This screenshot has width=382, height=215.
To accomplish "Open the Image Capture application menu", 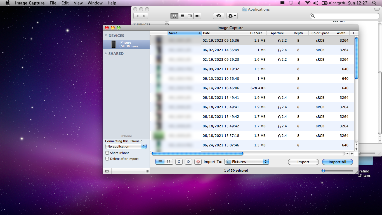I will (x=30, y=3).
